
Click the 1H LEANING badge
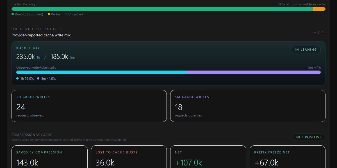coord(306,50)
